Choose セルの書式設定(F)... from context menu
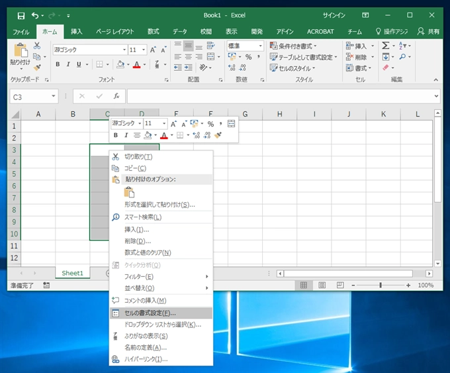Screen dimensions: 450x373 (x=161, y=313)
